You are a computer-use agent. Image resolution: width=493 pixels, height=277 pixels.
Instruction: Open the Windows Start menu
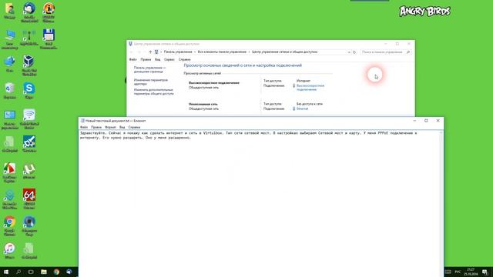pos(6,272)
